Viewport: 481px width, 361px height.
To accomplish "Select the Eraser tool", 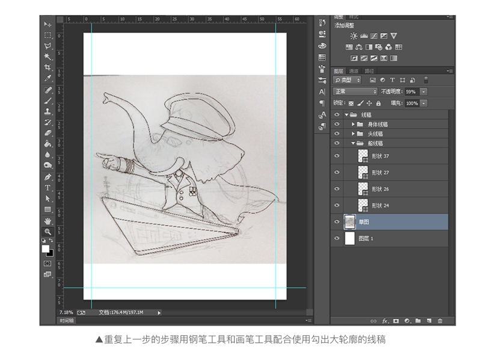I will (47, 133).
